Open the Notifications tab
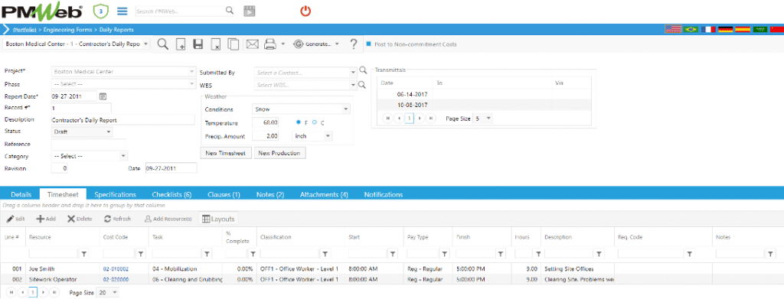This screenshot has height=299, width=784. (383, 194)
